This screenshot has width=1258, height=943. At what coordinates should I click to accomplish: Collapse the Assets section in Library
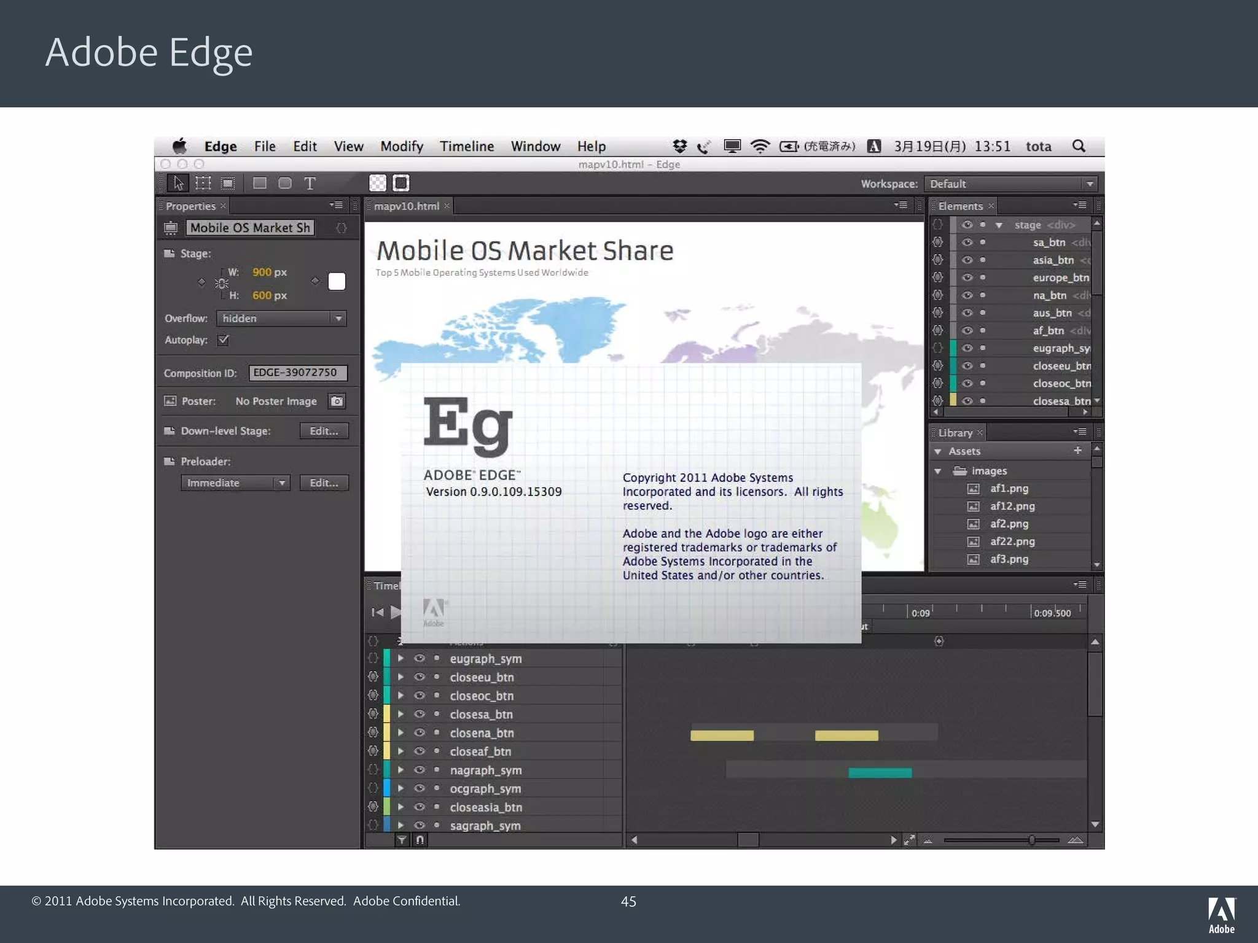point(938,451)
